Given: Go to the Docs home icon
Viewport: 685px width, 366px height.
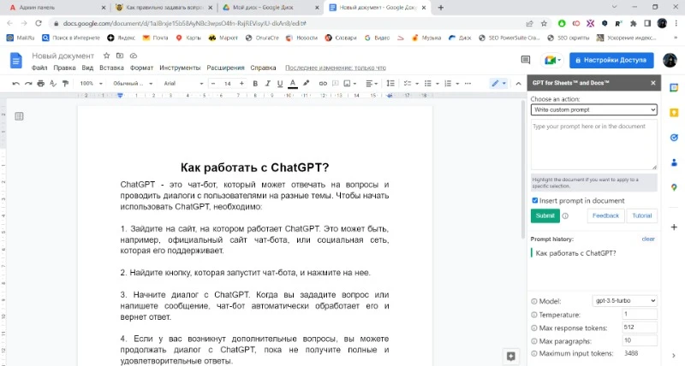Looking at the screenshot, I should click(x=16, y=60).
